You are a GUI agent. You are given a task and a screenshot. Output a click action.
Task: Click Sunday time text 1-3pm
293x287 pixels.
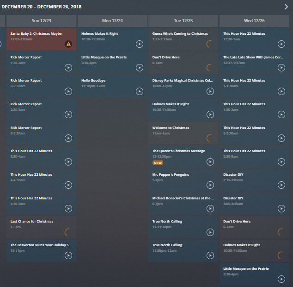(16, 227)
